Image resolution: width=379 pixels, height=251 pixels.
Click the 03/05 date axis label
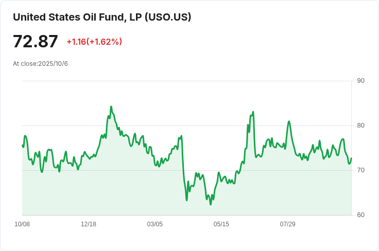pyautogui.click(x=155, y=224)
